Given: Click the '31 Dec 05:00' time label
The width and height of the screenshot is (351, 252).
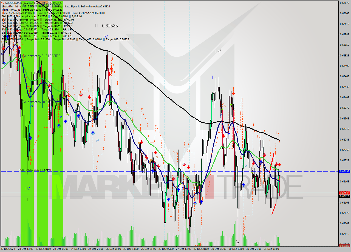Looking at the screenshot, I should tap(272, 249).
